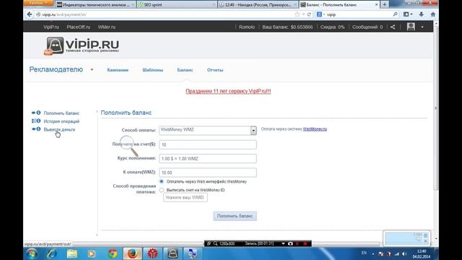Open the media player taskbar icon
This screenshot has height=260, width=462.
[x=92, y=253]
